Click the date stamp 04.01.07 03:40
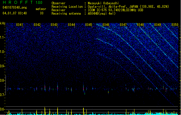The width and height of the screenshot is (181, 115). click(x=15, y=13)
